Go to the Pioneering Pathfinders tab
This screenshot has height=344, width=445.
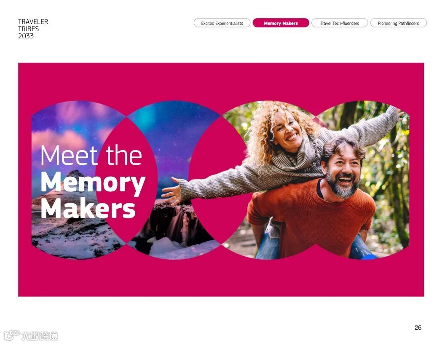pyautogui.click(x=398, y=23)
